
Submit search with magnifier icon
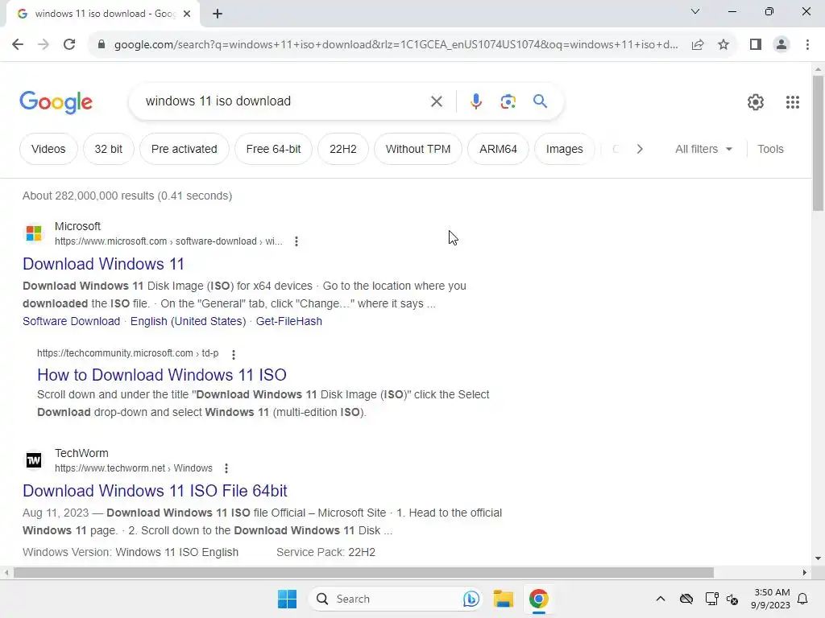click(540, 101)
